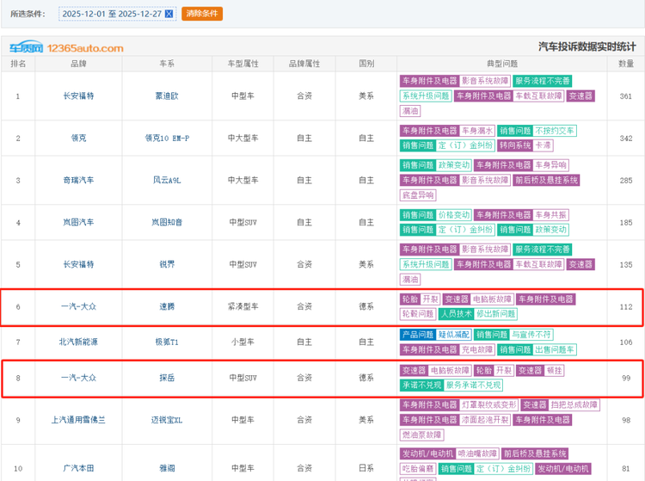Viewport: 645px width, 481px height.
Task: Open the 极狐T1 car series link
Action: pos(167,342)
